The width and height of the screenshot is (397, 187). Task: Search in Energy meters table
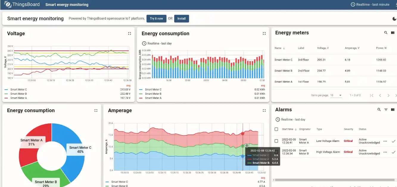[x=386, y=33]
